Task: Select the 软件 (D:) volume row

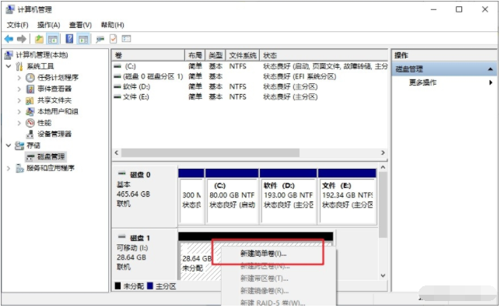Action: pyautogui.click(x=250, y=86)
